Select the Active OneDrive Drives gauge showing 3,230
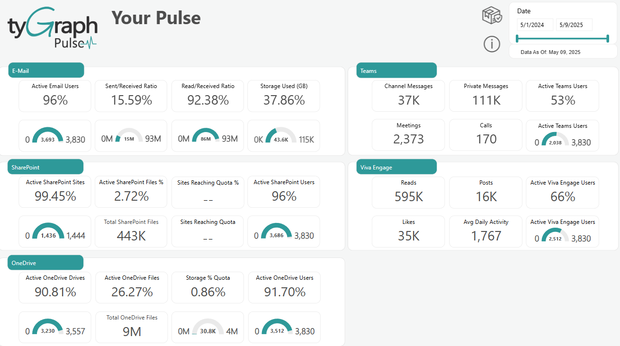 click(54, 327)
